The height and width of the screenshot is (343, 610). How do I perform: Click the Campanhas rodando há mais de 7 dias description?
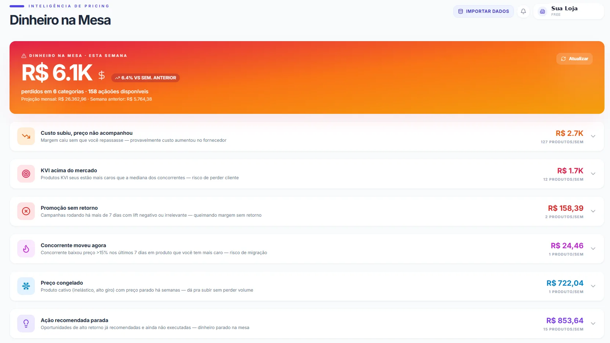point(151,215)
